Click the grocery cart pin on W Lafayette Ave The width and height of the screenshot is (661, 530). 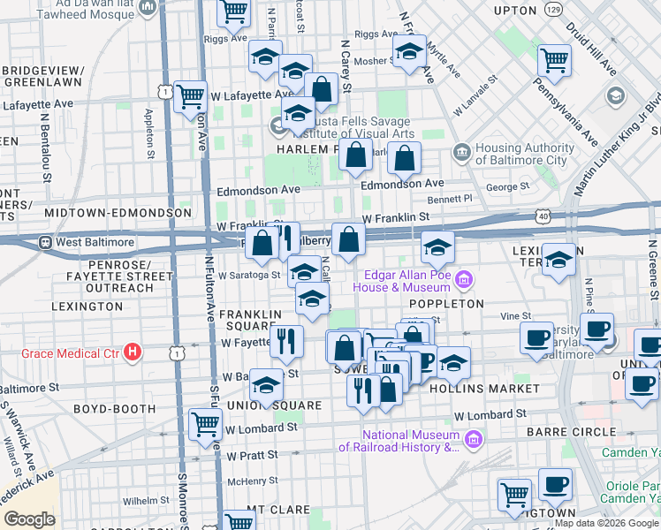(190, 100)
